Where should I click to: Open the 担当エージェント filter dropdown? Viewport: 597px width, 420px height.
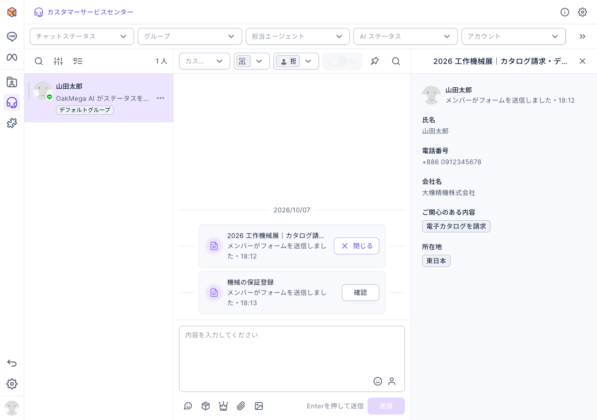(298, 36)
